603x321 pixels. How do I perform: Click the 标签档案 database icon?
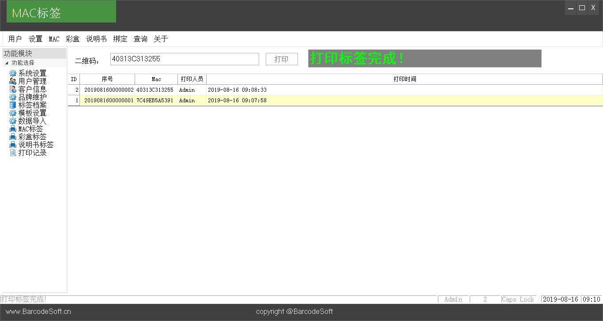click(x=13, y=105)
